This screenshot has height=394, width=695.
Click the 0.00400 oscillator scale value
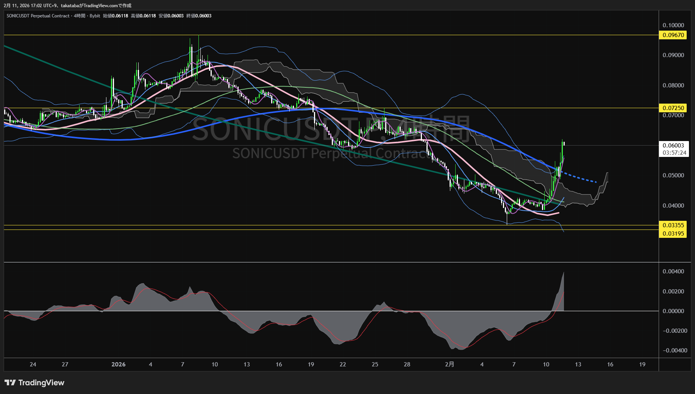pos(673,271)
